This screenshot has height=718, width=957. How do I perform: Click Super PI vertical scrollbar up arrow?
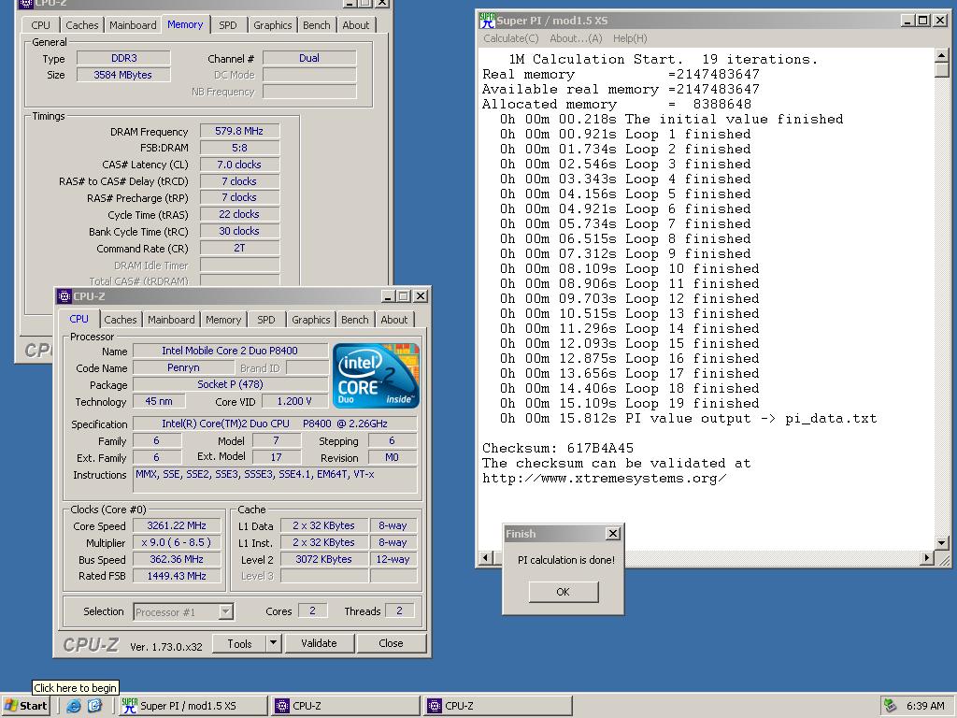click(x=942, y=55)
